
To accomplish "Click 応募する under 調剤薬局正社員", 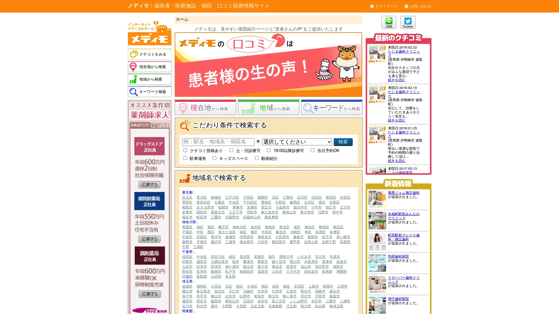I will click(150, 294).
